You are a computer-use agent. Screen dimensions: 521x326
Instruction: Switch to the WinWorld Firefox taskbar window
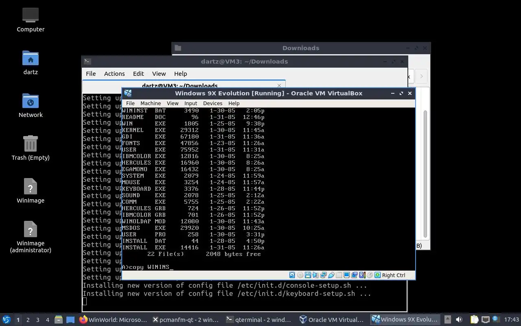click(113, 320)
